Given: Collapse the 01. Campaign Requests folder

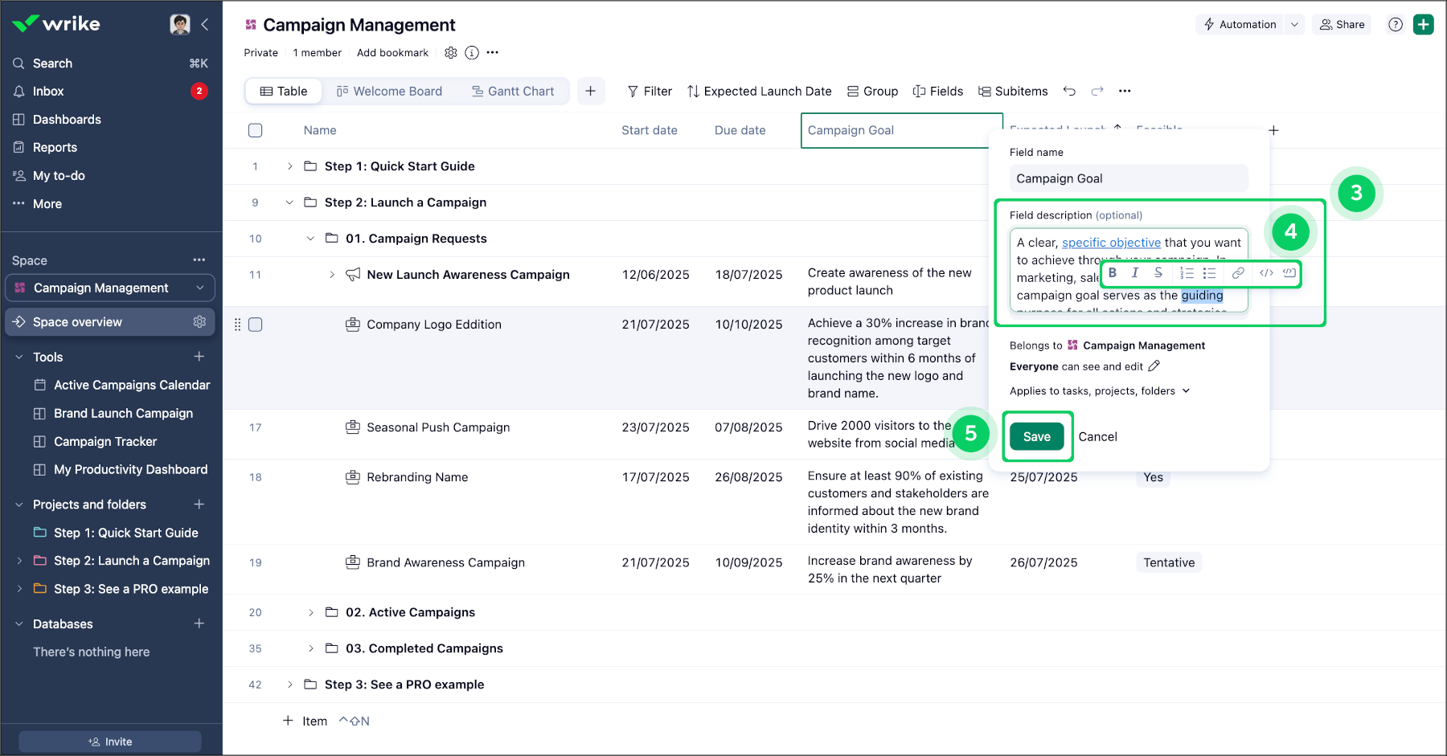Looking at the screenshot, I should pos(310,239).
